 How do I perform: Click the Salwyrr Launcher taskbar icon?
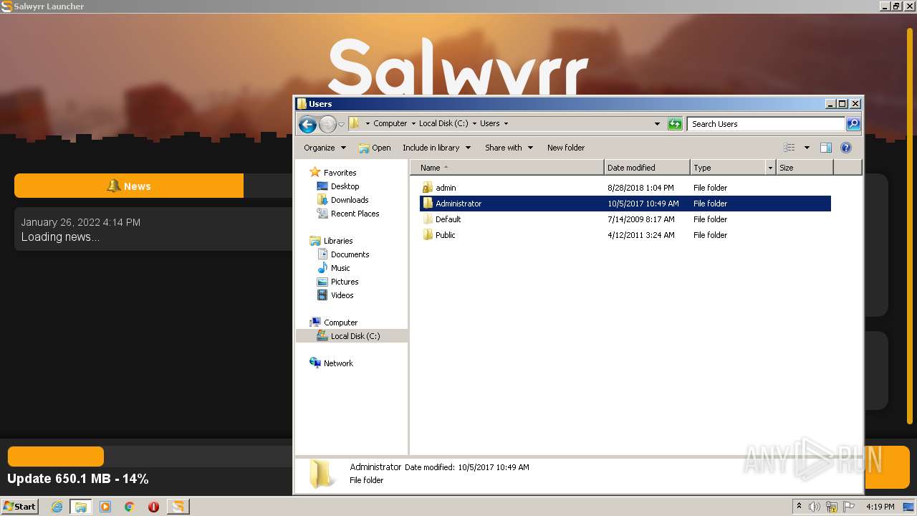point(178,507)
